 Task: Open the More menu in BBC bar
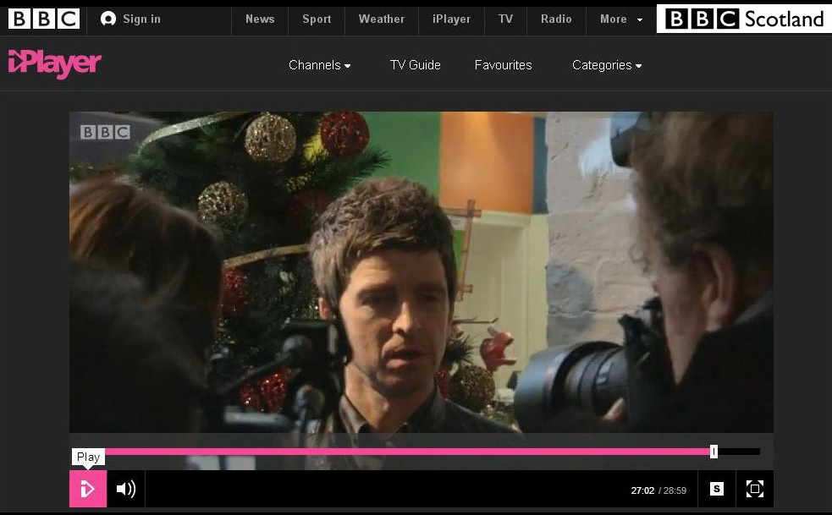coord(621,19)
